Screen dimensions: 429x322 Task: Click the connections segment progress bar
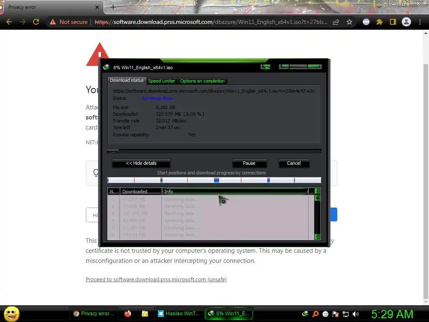[x=214, y=180]
